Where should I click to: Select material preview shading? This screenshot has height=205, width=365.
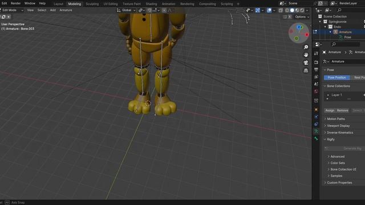297,10
